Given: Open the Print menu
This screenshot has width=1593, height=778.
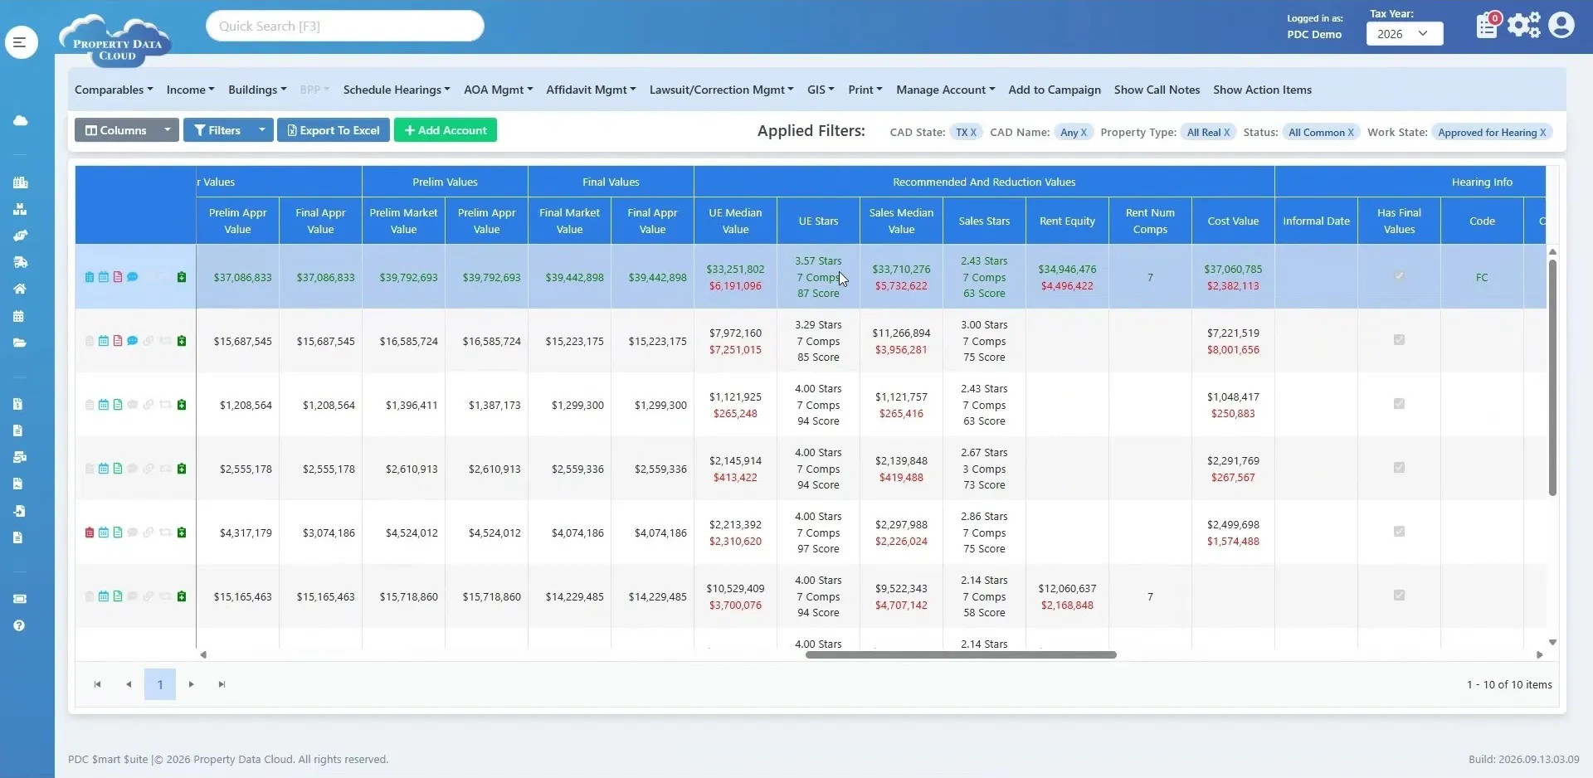Looking at the screenshot, I should pyautogui.click(x=865, y=90).
